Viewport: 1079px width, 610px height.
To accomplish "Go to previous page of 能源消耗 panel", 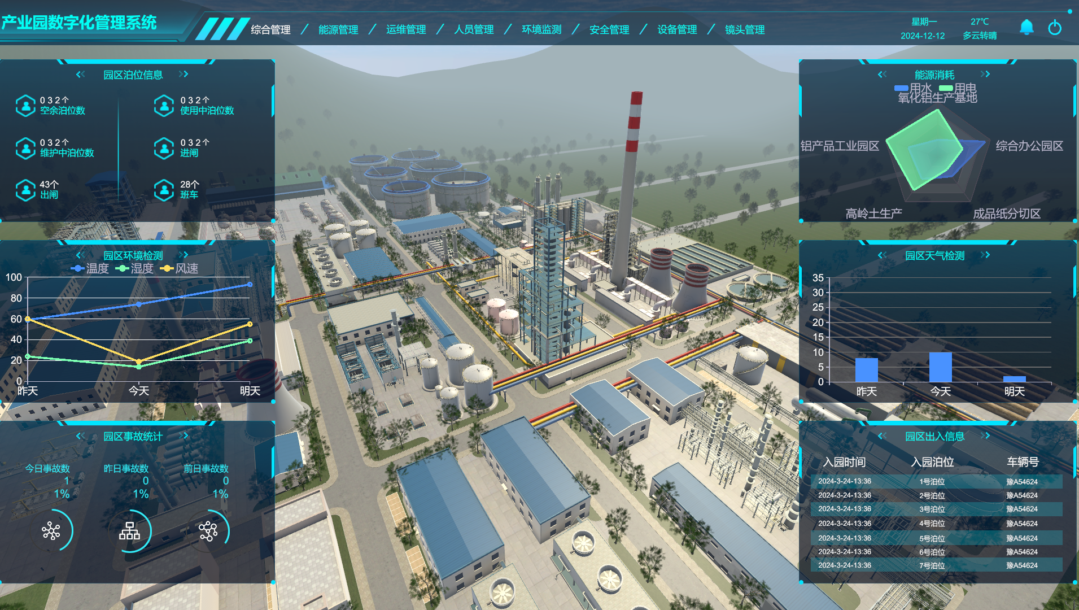I will [882, 75].
